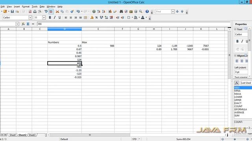Screen dimensions: 252x141
Task: Toggle Align Left in formatting toolbar
Action: [x=66, y=18]
